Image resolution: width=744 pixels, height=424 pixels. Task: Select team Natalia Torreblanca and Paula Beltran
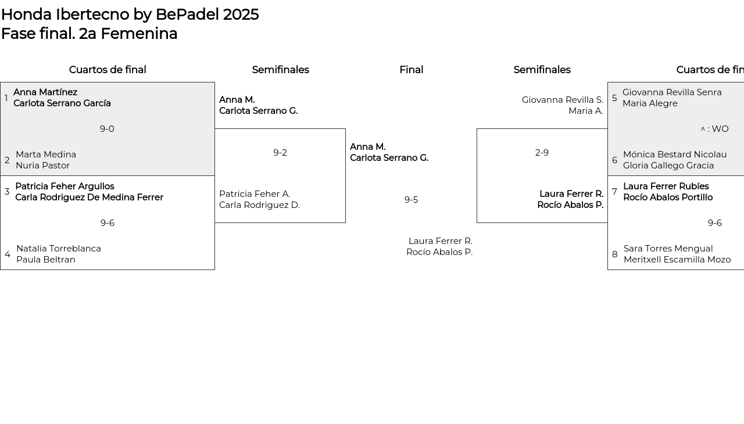(58, 254)
